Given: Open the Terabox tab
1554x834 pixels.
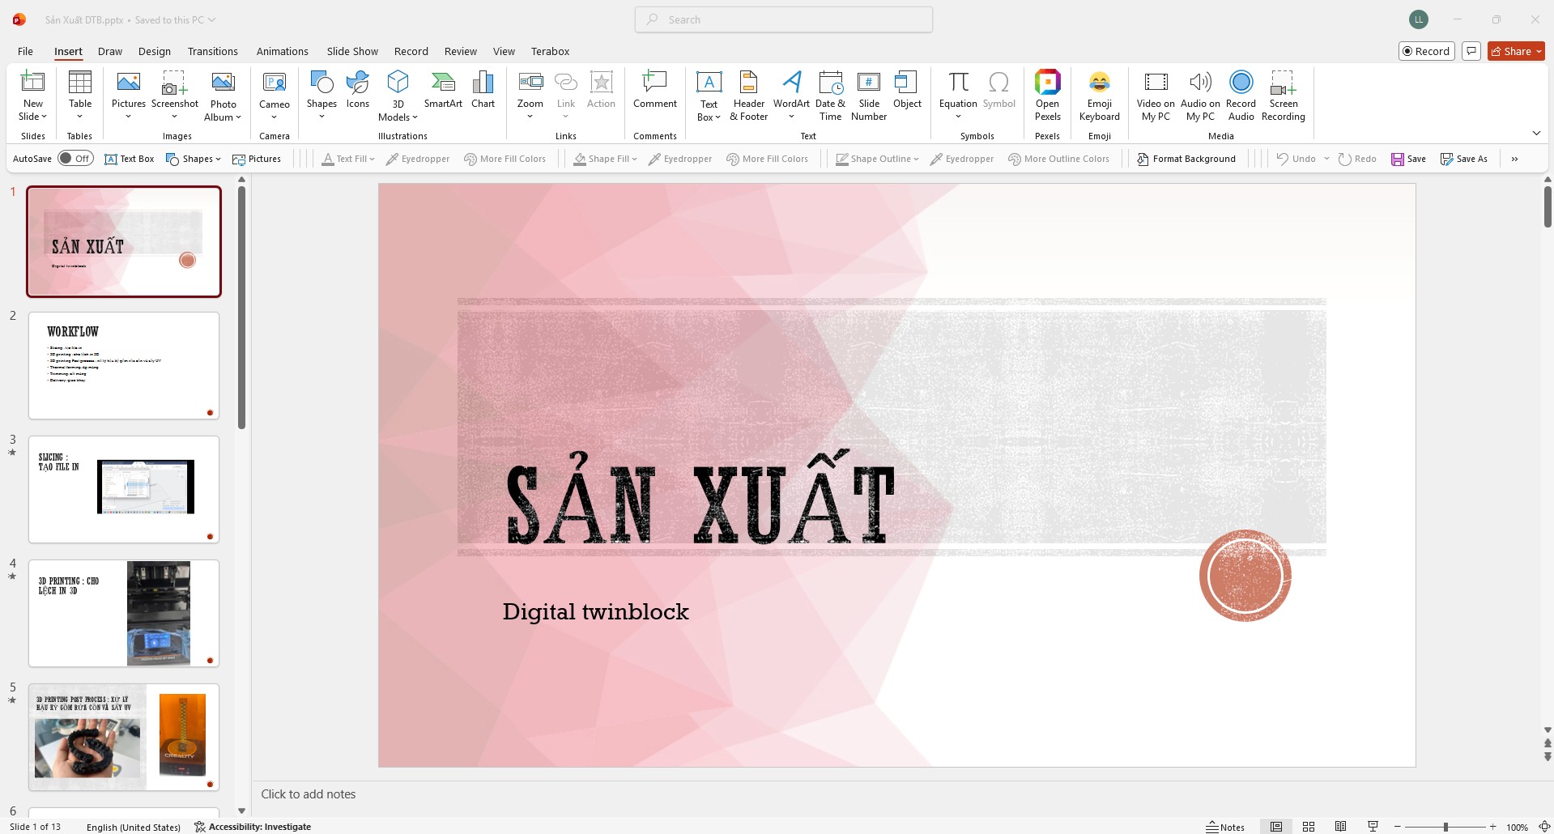Looking at the screenshot, I should point(550,51).
